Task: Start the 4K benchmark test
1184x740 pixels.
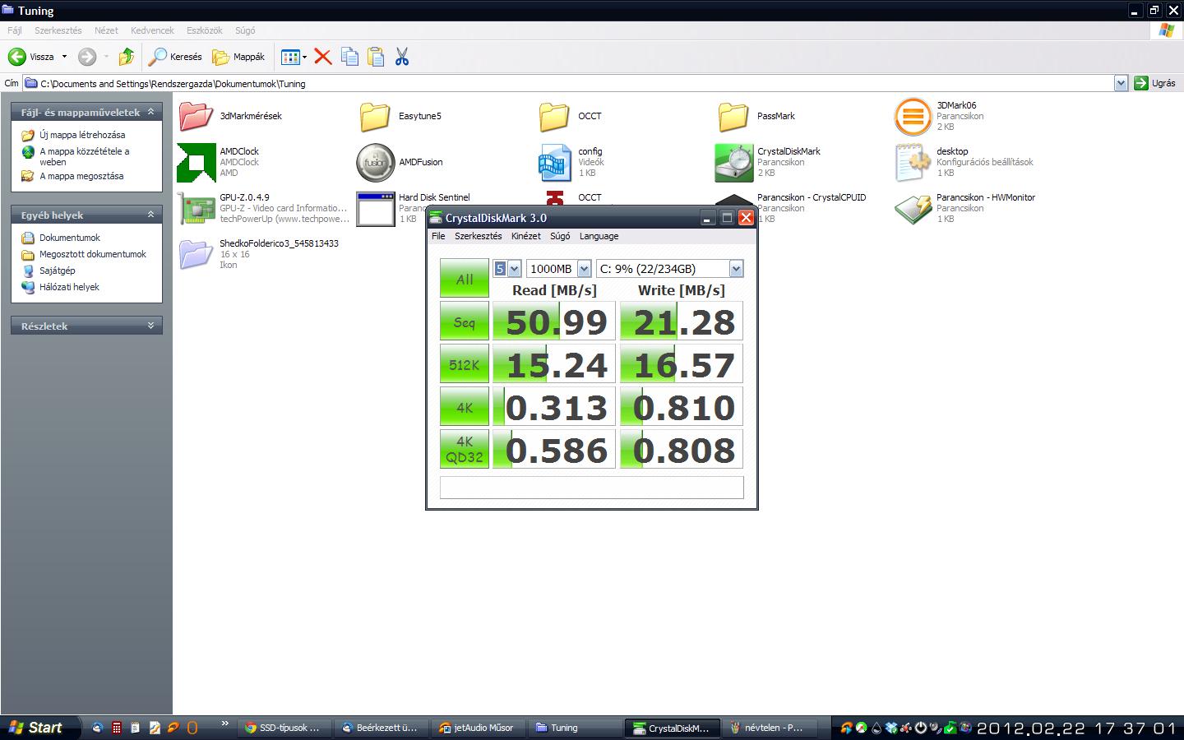Action: [x=465, y=407]
